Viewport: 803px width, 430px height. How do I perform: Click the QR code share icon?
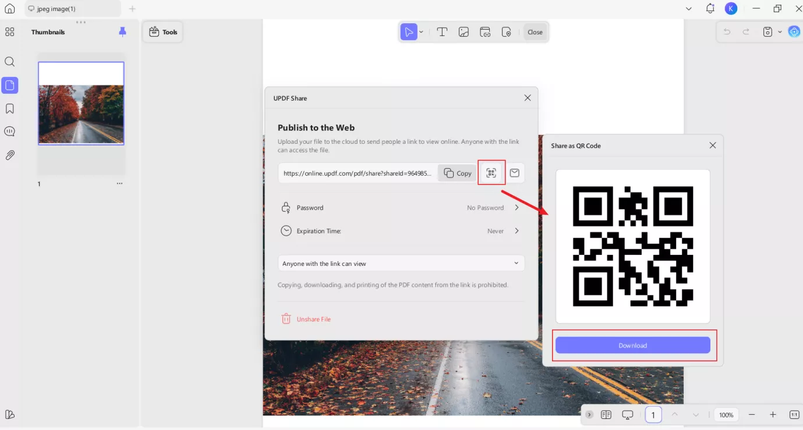pos(491,173)
